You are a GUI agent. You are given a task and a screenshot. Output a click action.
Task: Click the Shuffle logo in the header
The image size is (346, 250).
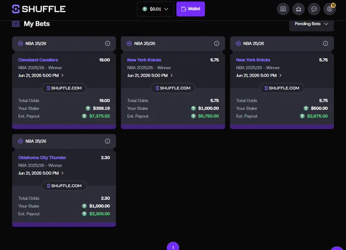39,9
